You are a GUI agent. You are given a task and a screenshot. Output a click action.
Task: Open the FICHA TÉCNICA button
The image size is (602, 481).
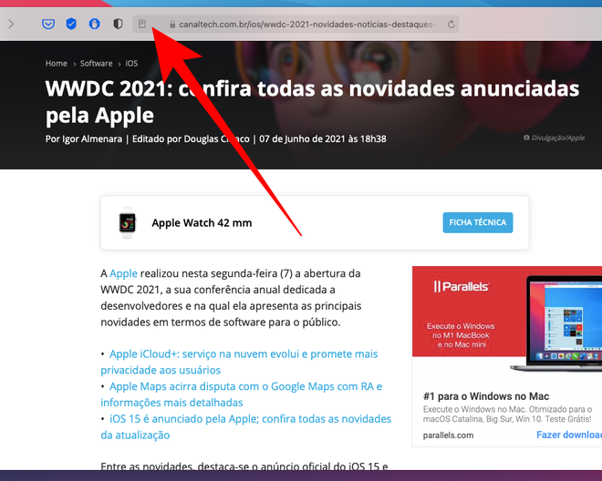pyautogui.click(x=478, y=222)
